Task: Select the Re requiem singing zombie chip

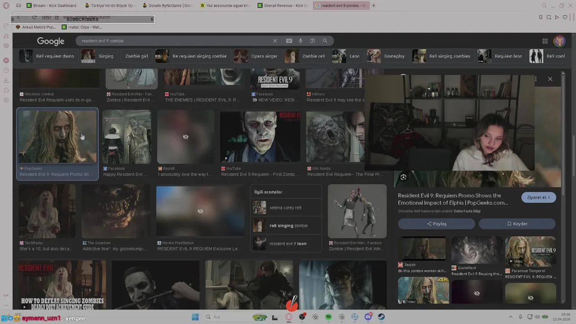Action: [x=192, y=56]
